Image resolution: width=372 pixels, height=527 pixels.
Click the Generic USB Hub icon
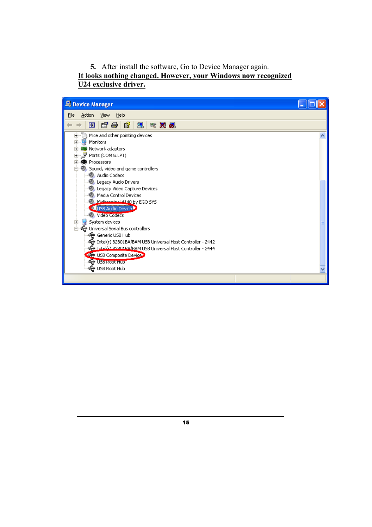[x=92, y=235]
